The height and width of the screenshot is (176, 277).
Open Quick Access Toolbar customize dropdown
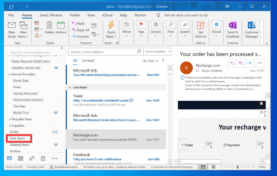27,7
